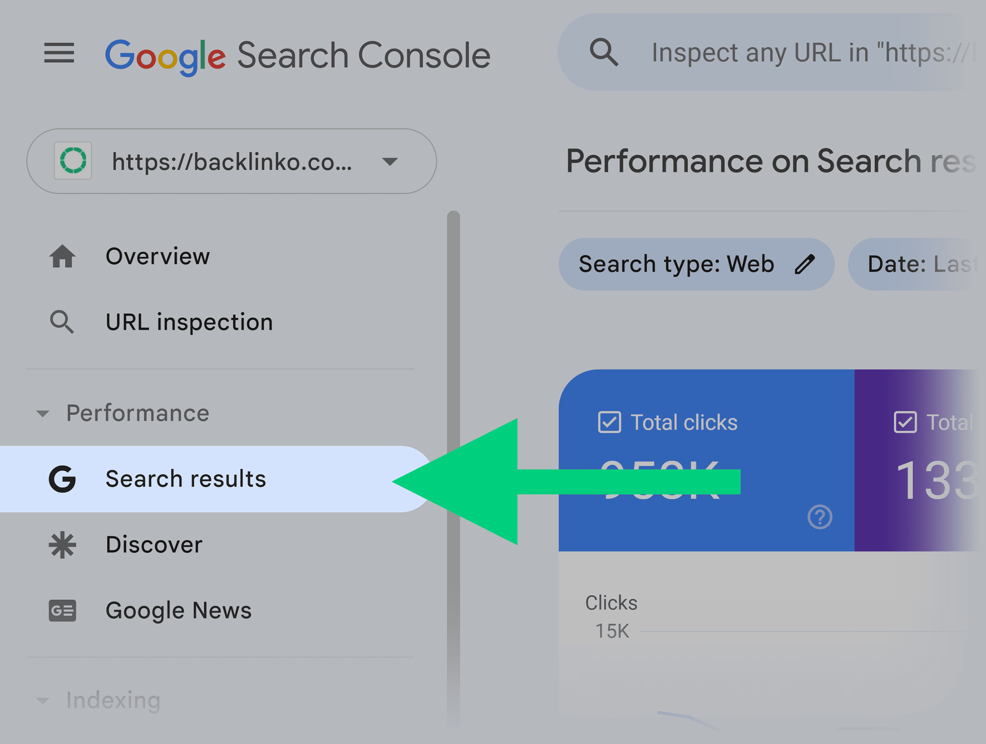Click the pencil icon on Search type chip
The height and width of the screenshot is (744, 986).
(805, 264)
